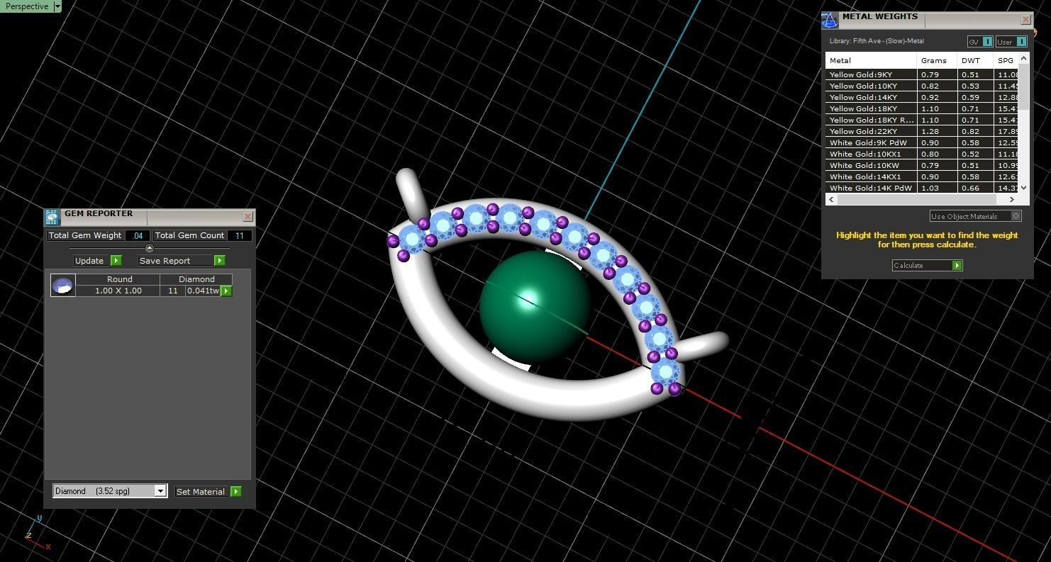Click the Metal column header
The width and height of the screenshot is (1051, 562).
tap(871, 60)
